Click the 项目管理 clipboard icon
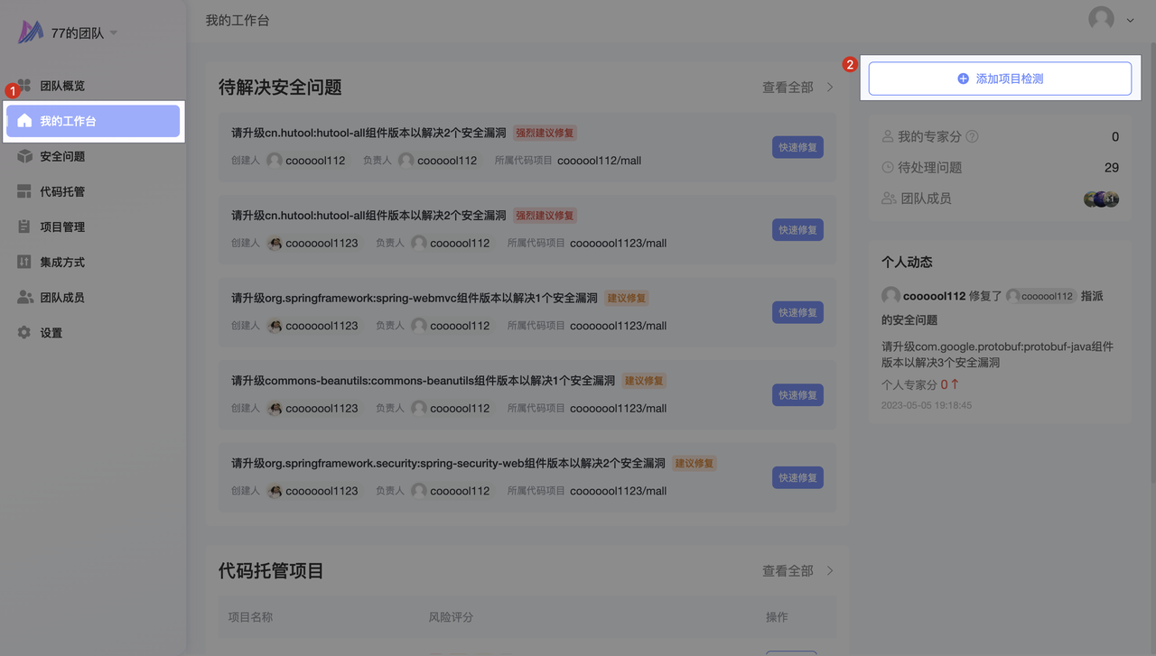This screenshot has width=1156, height=656. (24, 226)
